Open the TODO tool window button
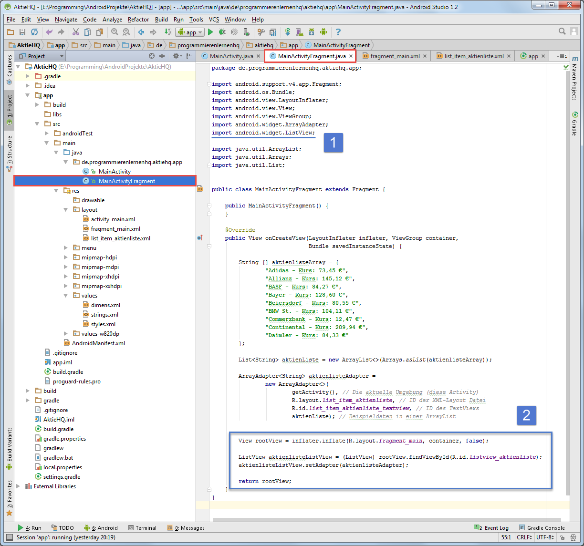The width and height of the screenshot is (584, 546). pyautogui.click(x=62, y=528)
